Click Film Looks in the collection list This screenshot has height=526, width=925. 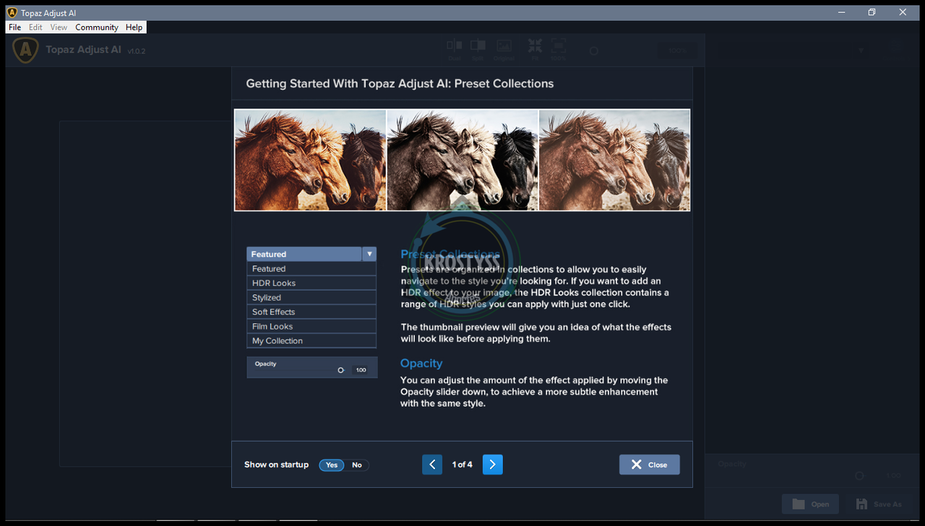coord(311,326)
